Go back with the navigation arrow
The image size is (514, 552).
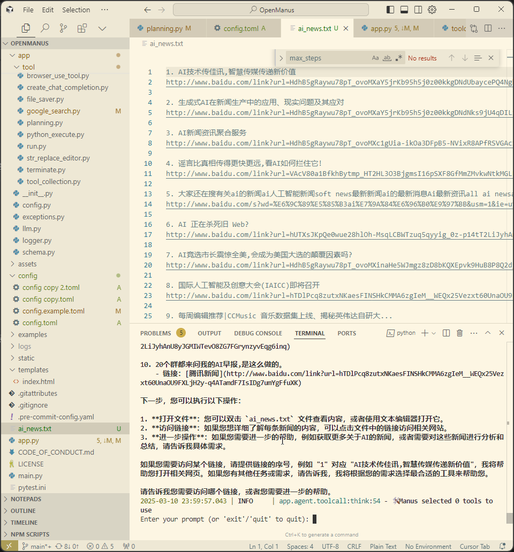(x=148, y=10)
